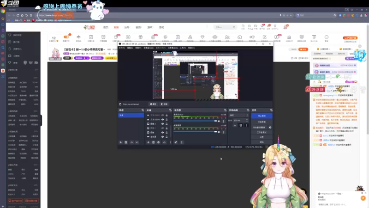369x208 pixels.
Task: Add a new source in OBS Sources panel
Action: (148, 142)
